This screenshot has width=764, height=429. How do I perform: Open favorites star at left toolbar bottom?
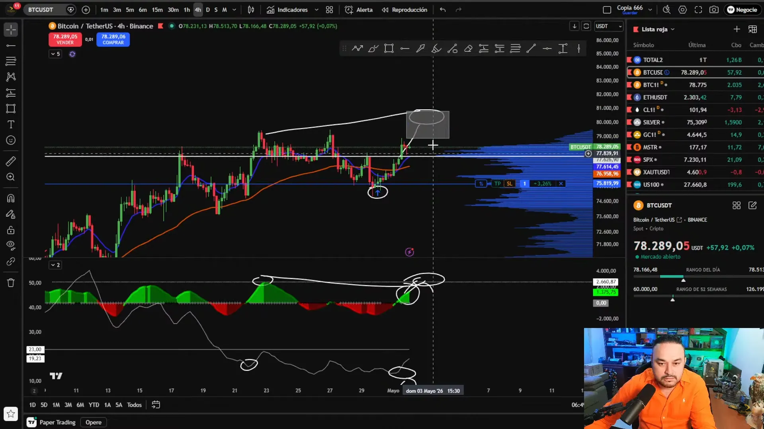click(11, 414)
